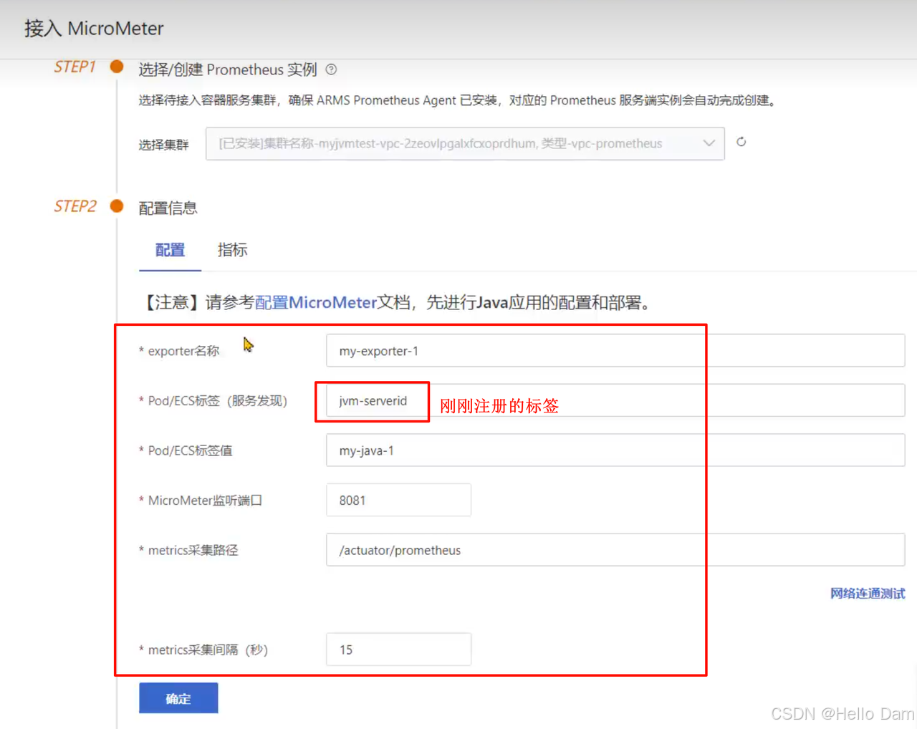The image size is (917, 729).
Task: Confirm with the 确定 button
Action: 178,698
